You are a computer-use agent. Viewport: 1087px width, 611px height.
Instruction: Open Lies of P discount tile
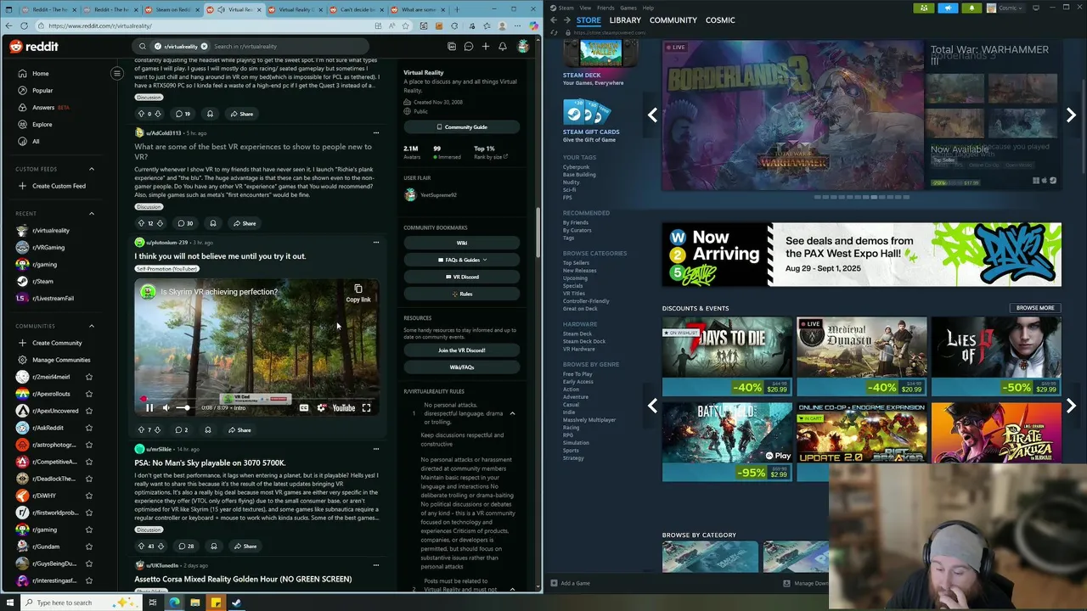(x=996, y=356)
